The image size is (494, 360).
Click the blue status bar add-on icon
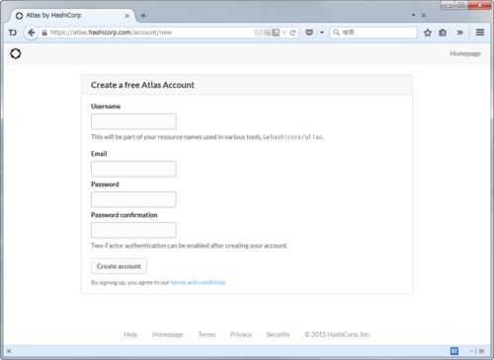(454, 351)
